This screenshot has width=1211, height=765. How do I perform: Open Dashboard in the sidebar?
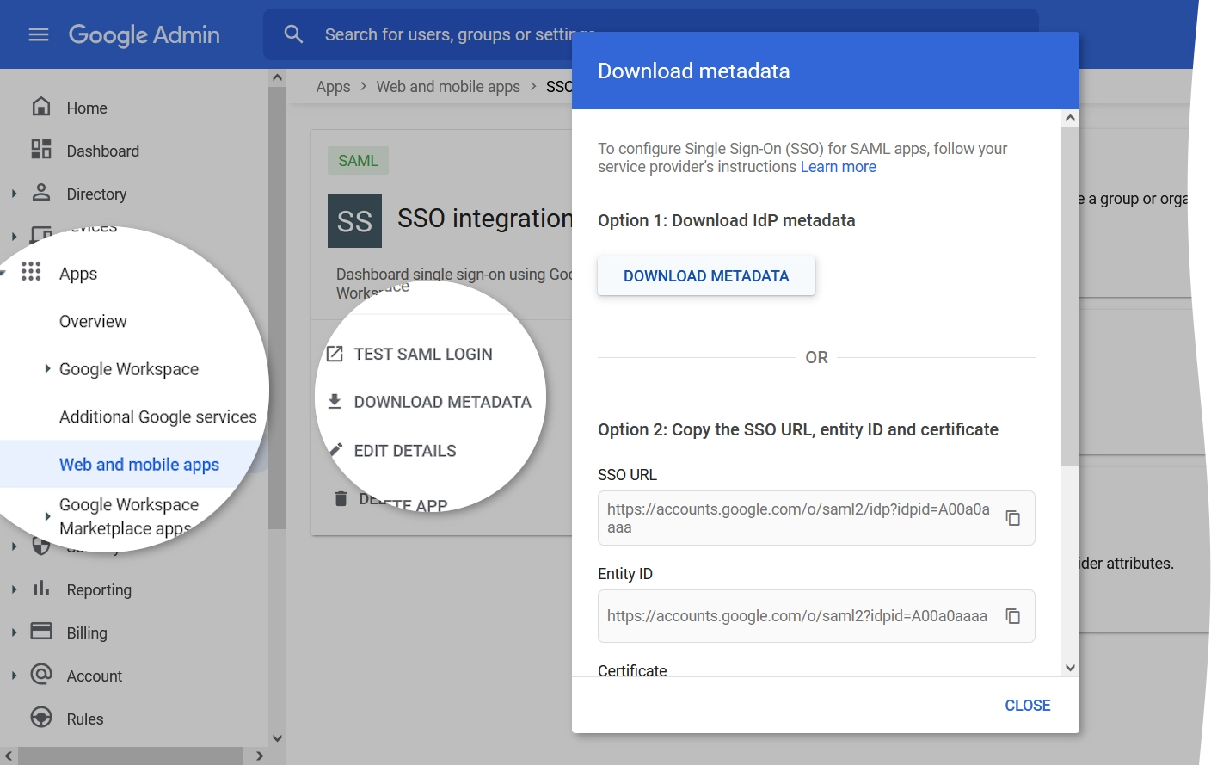102,151
